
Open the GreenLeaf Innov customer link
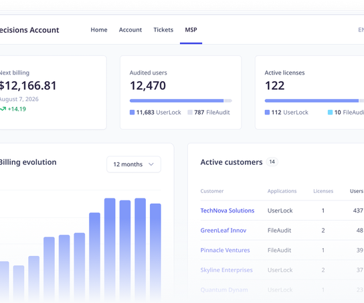tap(223, 231)
